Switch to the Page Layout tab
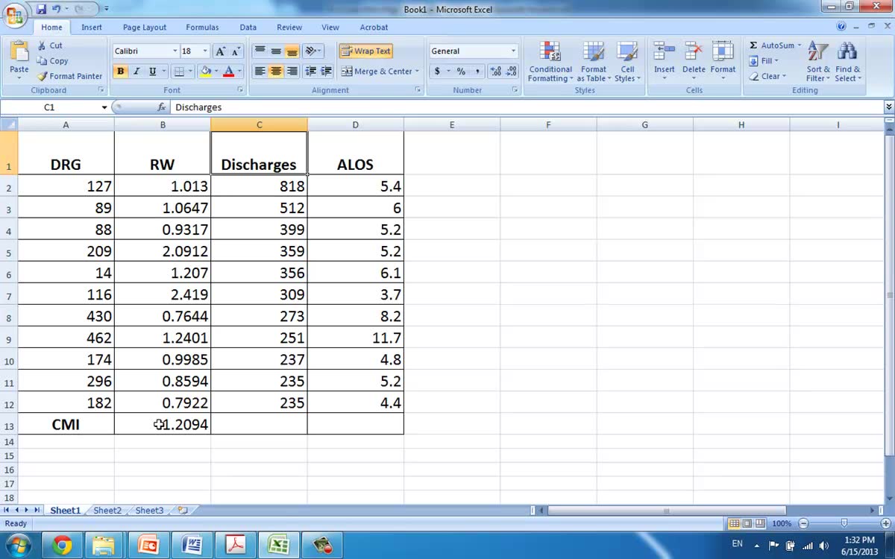 (144, 28)
